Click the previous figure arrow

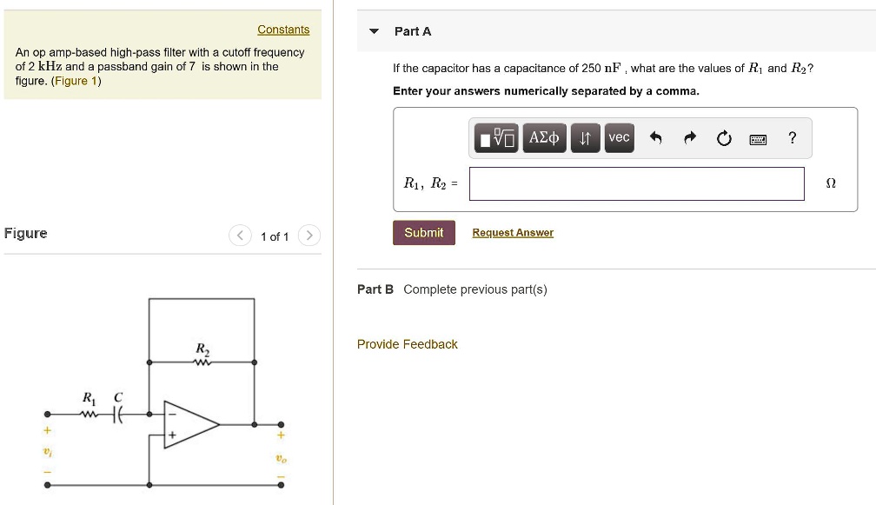pyautogui.click(x=240, y=236)
